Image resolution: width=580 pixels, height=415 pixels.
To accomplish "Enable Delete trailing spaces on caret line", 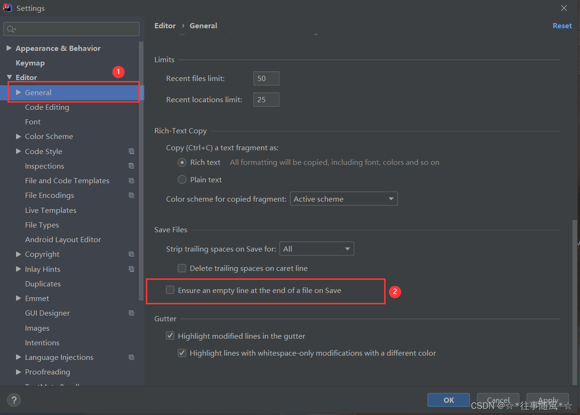I will [x=182, y=268].
